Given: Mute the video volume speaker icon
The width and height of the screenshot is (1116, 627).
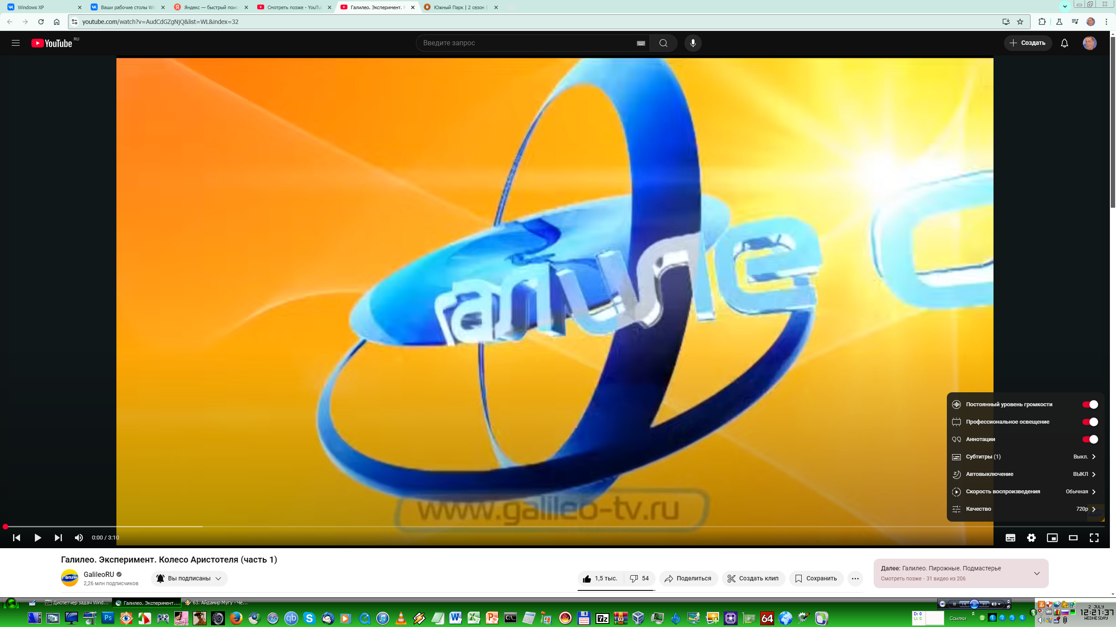Looking at the screenshot, I should pyautogui.click(x=78, y=538).
